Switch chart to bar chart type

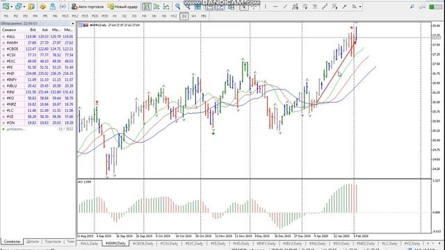[x=147, y=6]
